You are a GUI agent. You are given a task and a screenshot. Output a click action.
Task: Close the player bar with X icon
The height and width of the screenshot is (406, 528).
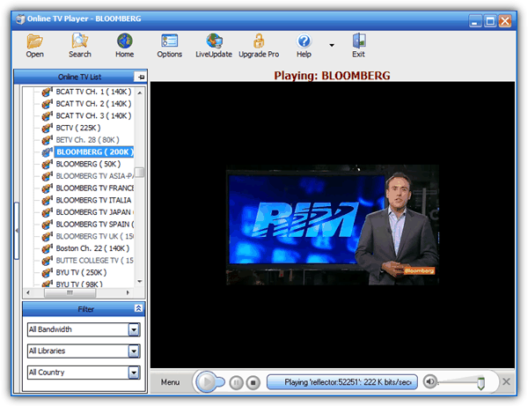(506, 381)
